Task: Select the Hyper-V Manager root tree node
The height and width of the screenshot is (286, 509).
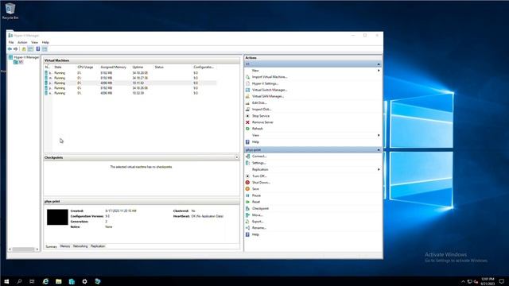Action: pos(23,57)
